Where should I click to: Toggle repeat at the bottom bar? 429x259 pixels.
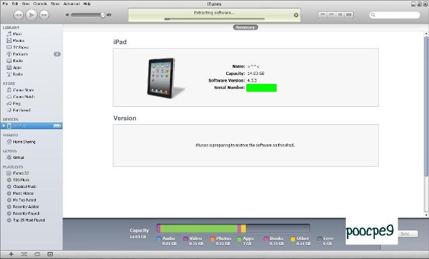(37, 255)
